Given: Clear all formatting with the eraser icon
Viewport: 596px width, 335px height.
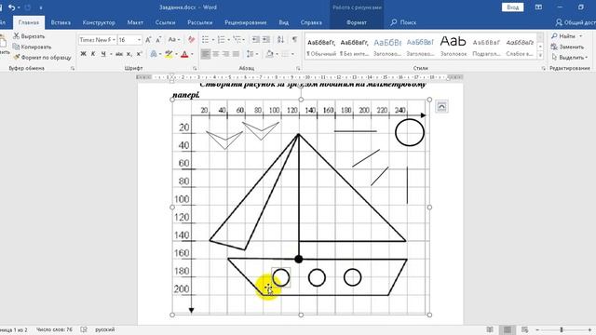Looking at the screenshot, I should (191, 39).
